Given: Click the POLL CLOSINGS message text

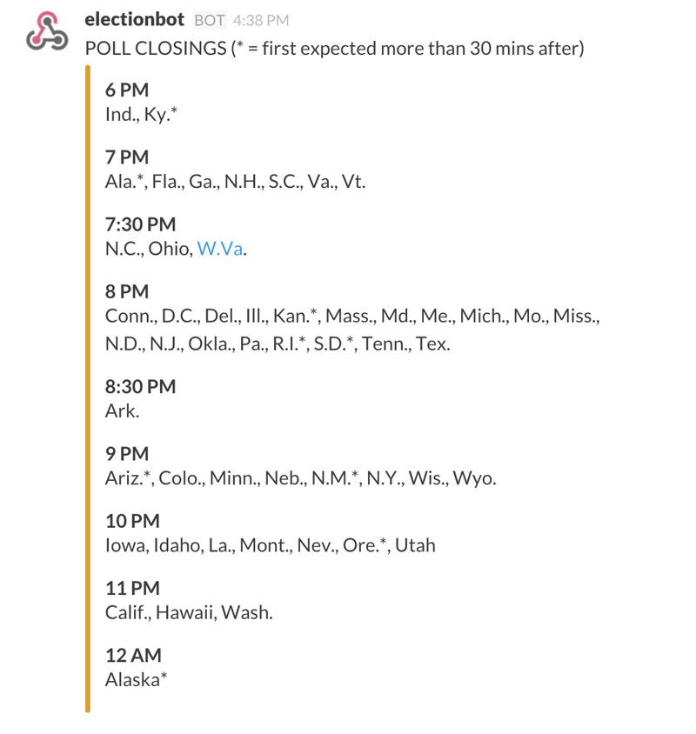Looking at the screenshot, I should [334, 49].
